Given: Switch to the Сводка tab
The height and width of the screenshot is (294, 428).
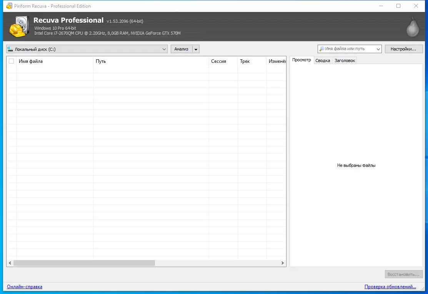Looking at the screenshot, I should point(323,60).
